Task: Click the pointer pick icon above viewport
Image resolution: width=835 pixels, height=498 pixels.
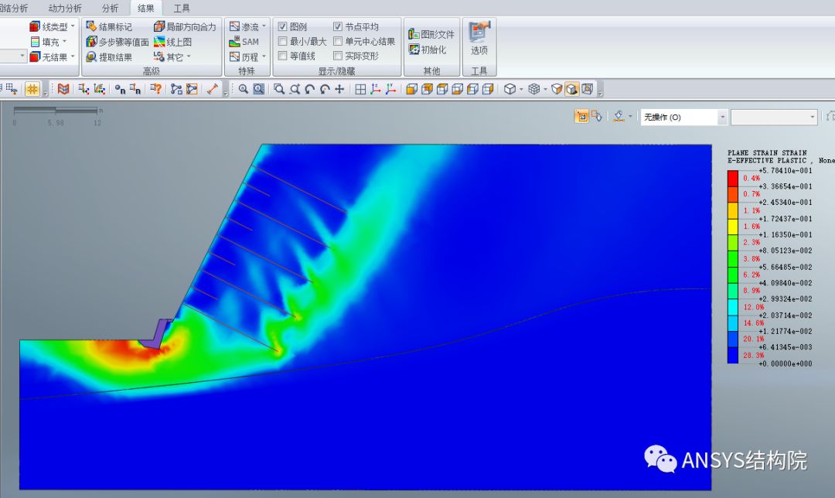Action: (x=596, y=116)
